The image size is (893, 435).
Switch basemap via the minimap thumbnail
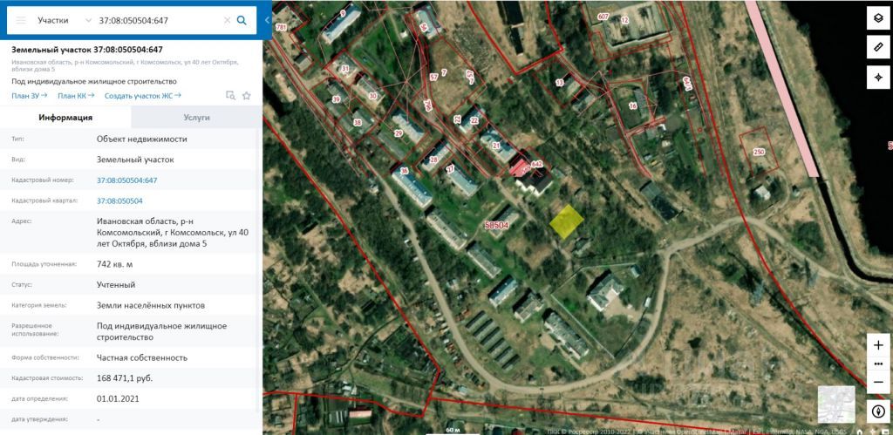[x=836, y=404]
